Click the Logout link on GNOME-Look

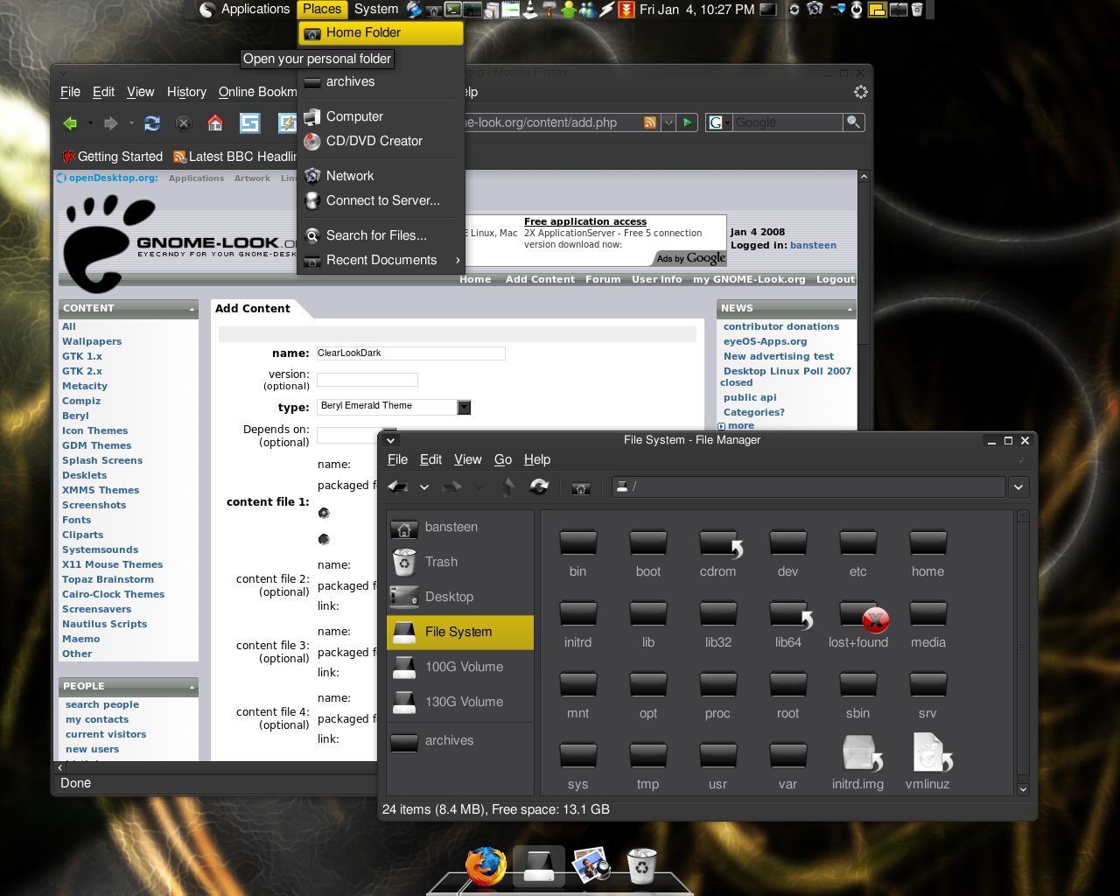coord(836,279)
